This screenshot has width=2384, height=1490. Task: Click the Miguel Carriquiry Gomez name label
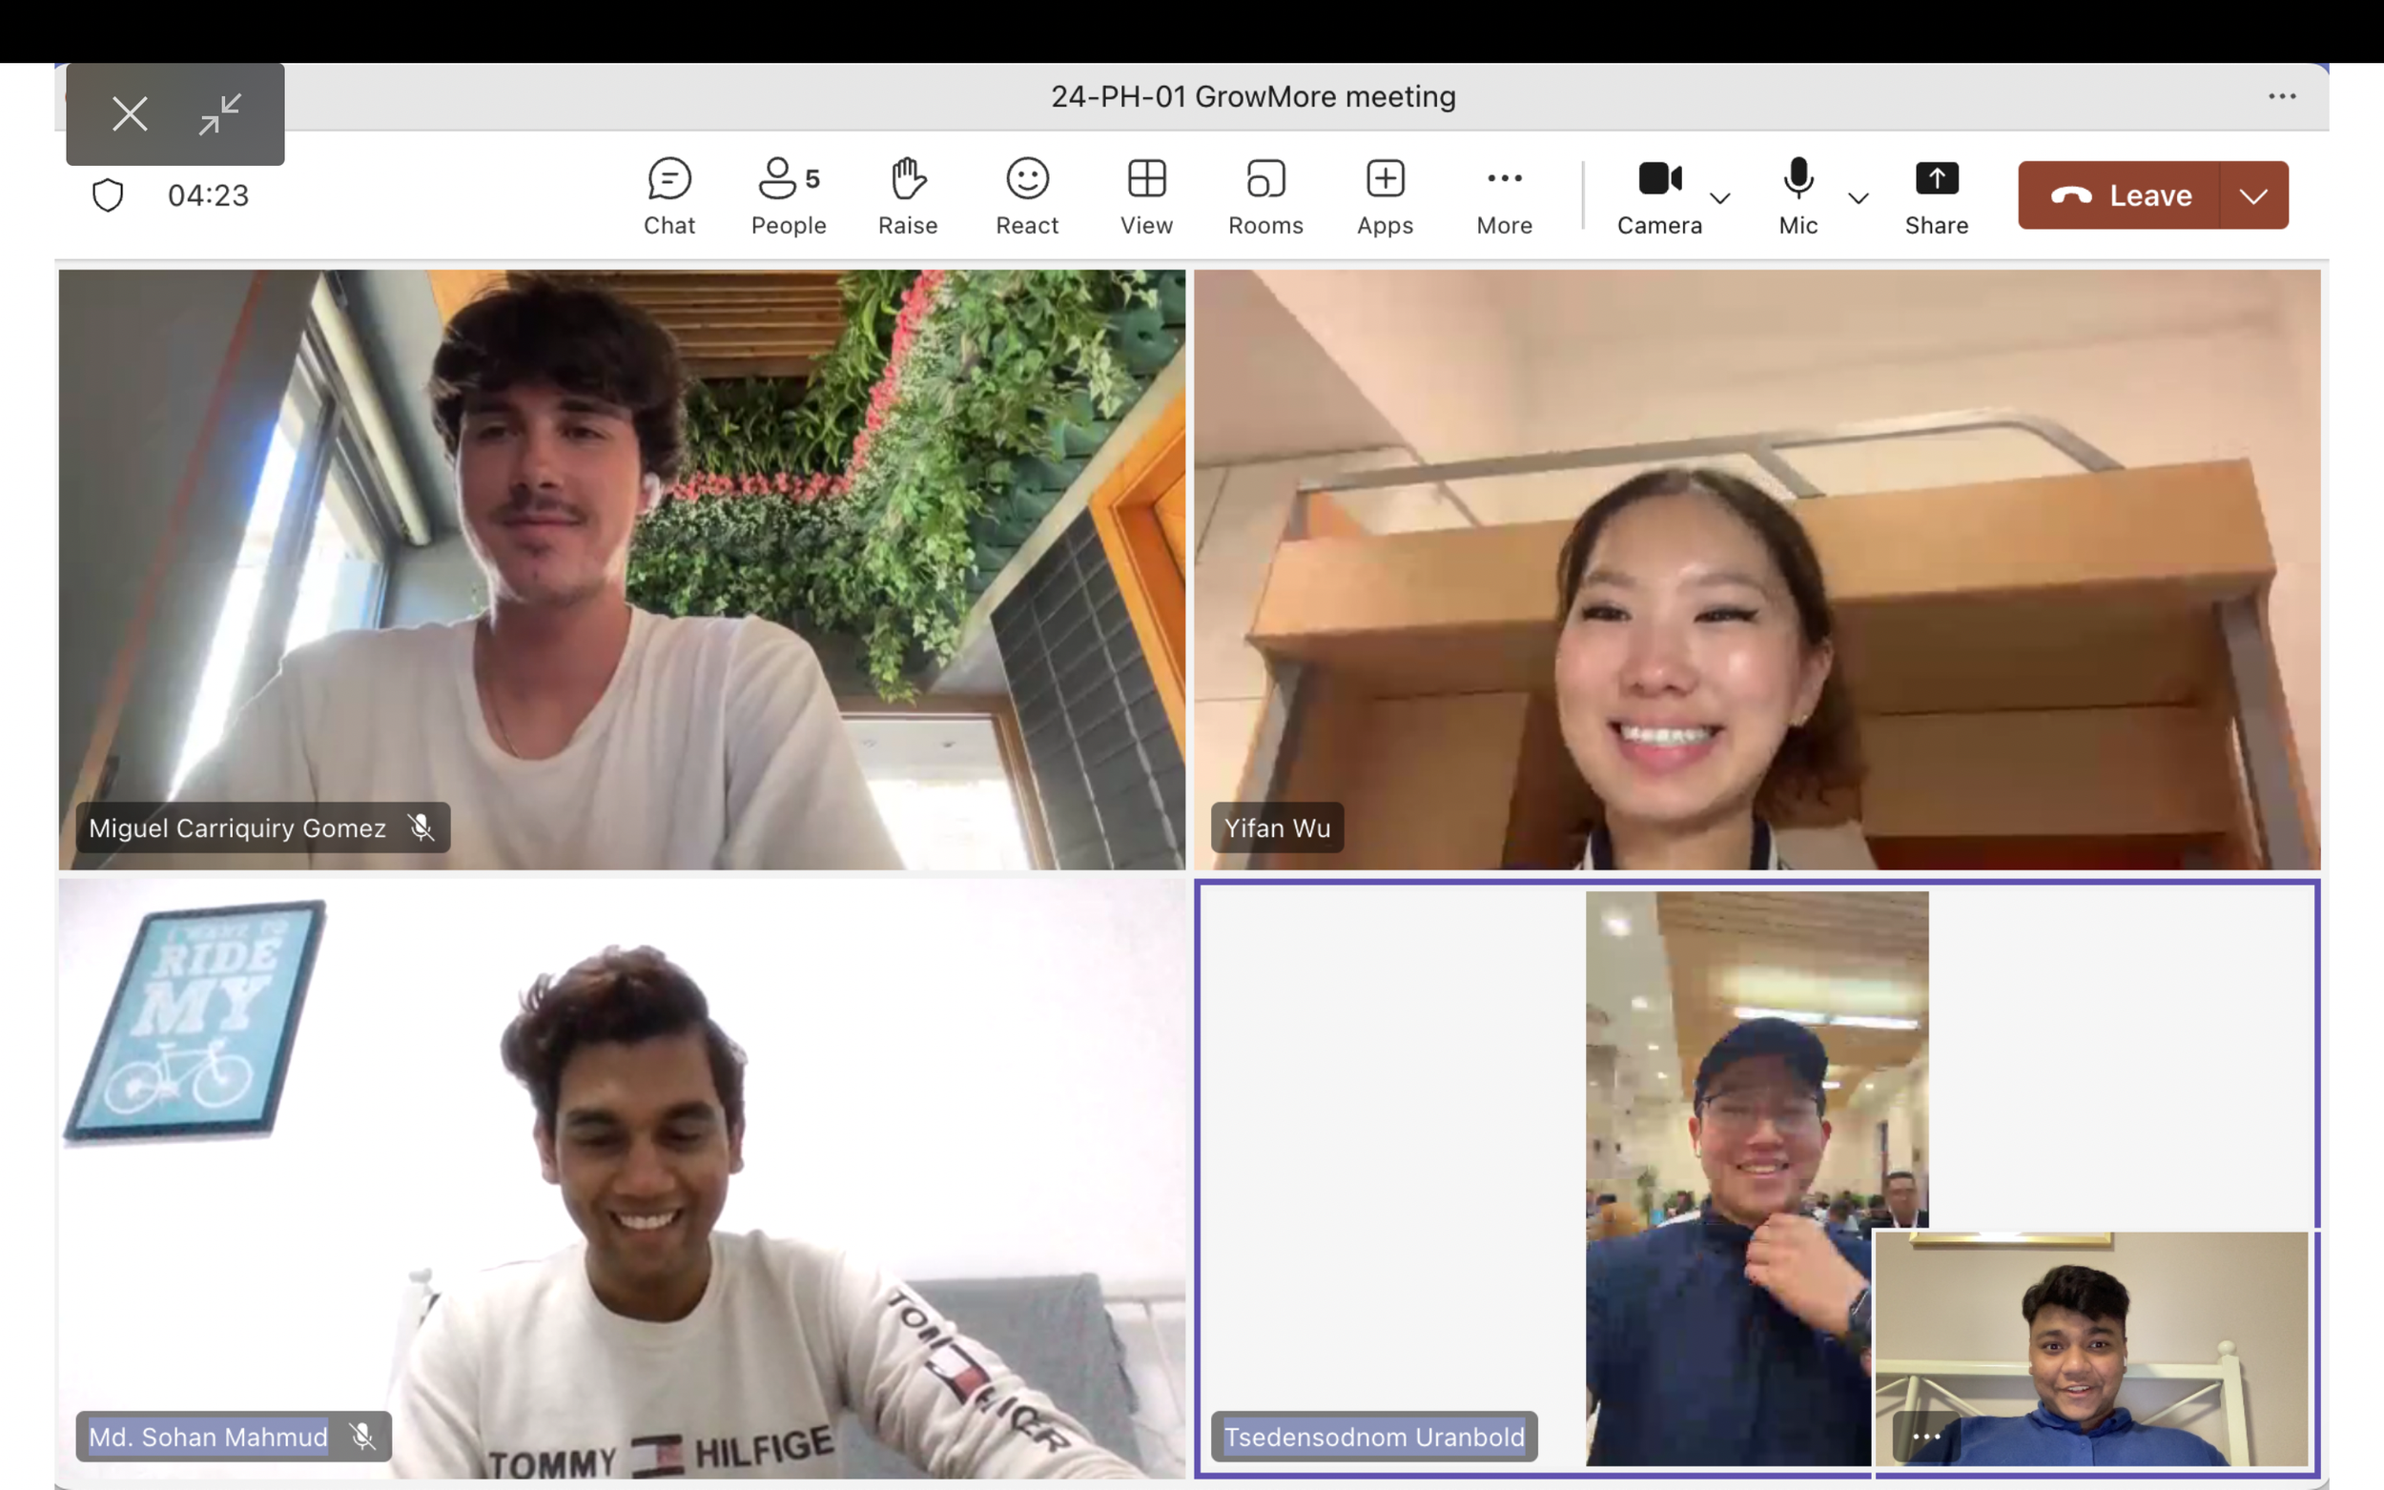[x=237, y=827]
